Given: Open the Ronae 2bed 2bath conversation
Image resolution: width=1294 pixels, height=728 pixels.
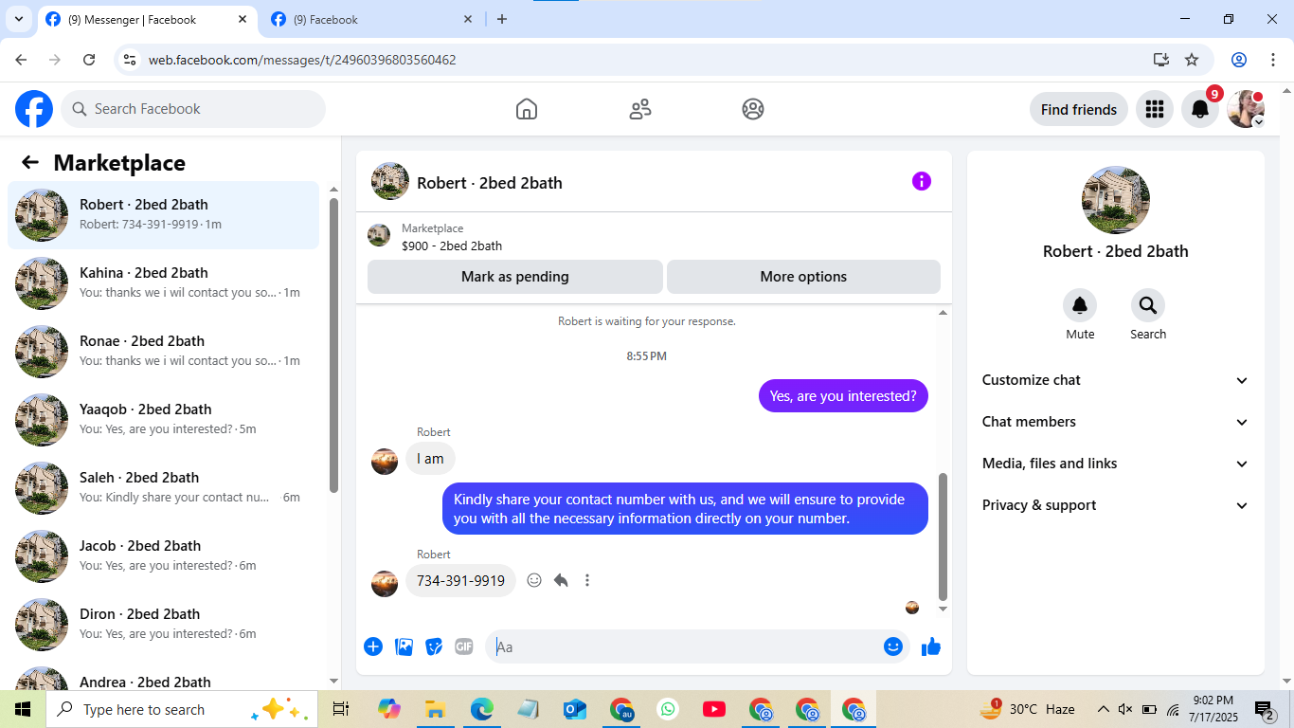Looking at the screenshot, I should click(164, 352).
